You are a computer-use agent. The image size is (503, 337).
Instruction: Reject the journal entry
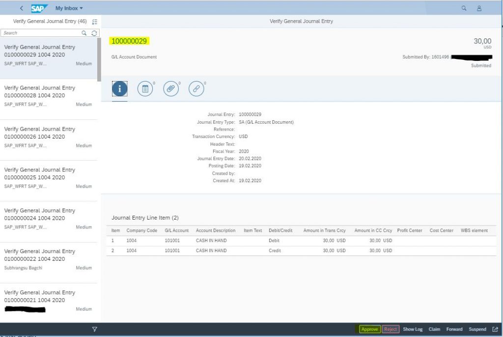tap(391, 329)
